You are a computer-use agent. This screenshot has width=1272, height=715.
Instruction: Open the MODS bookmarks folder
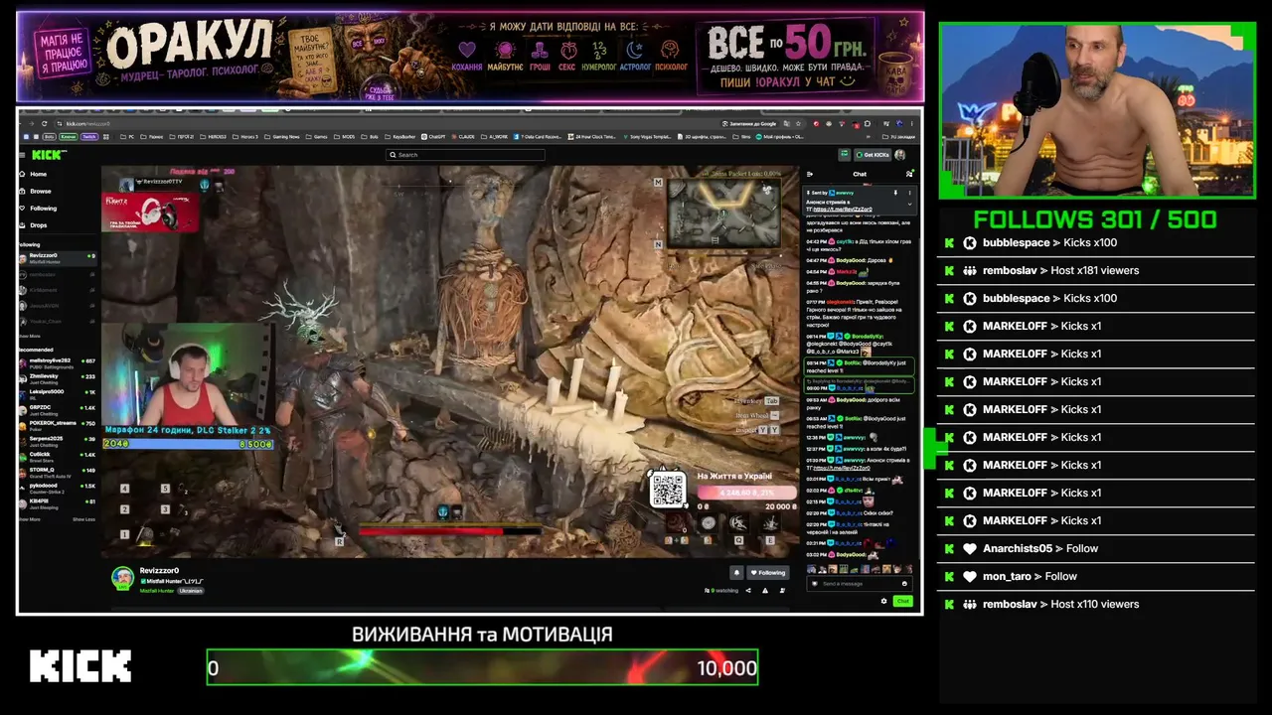pos(345,137)
